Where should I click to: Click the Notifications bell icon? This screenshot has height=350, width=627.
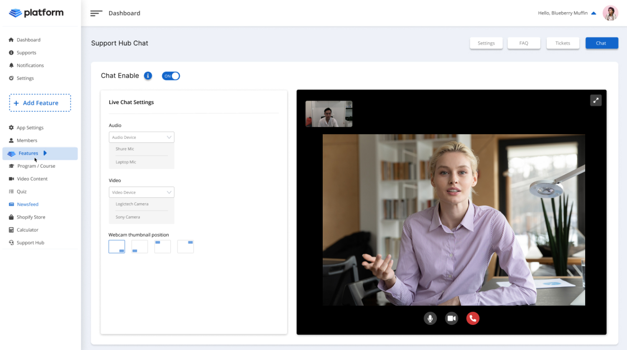point(11,65)
